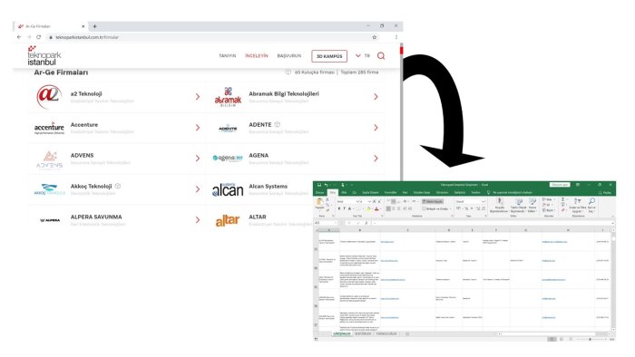The height and width of the screenshot is (357, 635).
Task: Click Birleştir ve Ortala merge button
Action: (x=436, y=208)
